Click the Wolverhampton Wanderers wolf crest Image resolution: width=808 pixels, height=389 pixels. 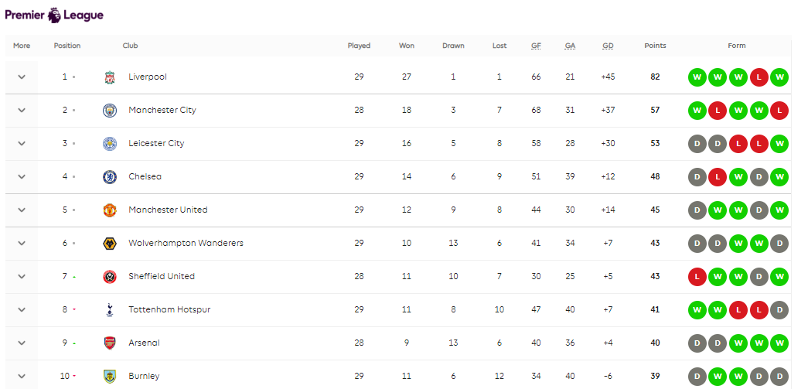click(110, 243)
